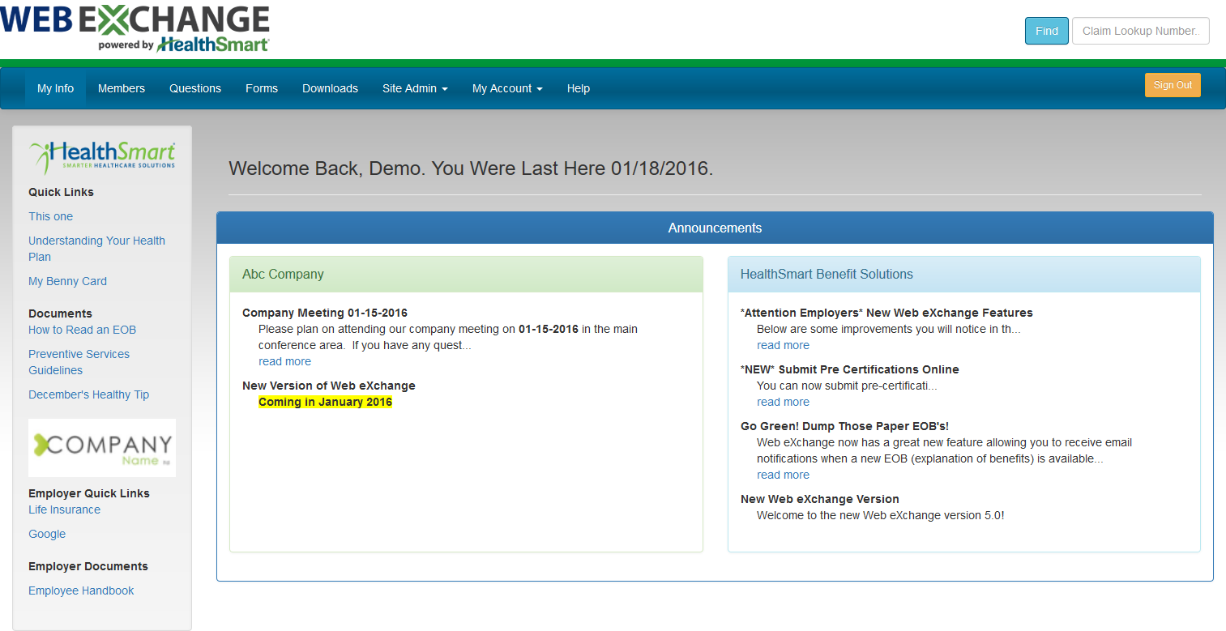
Task: Click the Company Name logo image
Action: click(102, 448)
